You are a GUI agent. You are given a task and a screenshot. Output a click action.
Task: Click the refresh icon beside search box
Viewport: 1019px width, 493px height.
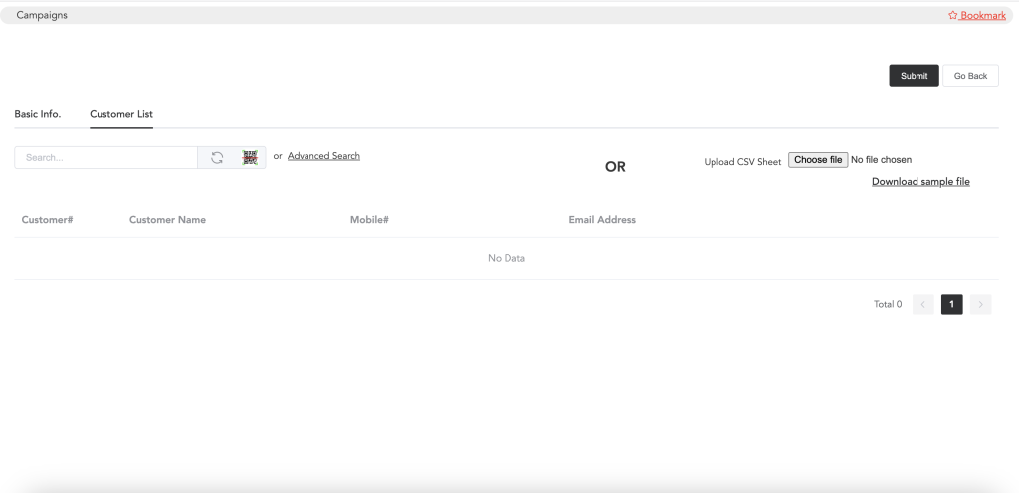click(217, 158)
